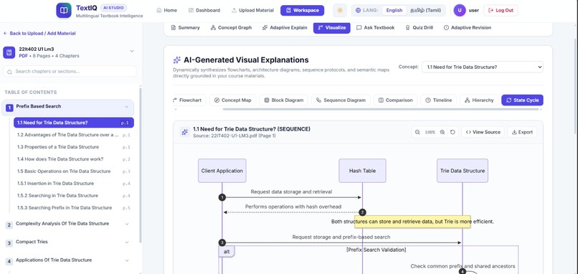Open 1.5.3 Searching Prefix in Trie section
Screen dimensions: 578x274
(x=74, y=208)
